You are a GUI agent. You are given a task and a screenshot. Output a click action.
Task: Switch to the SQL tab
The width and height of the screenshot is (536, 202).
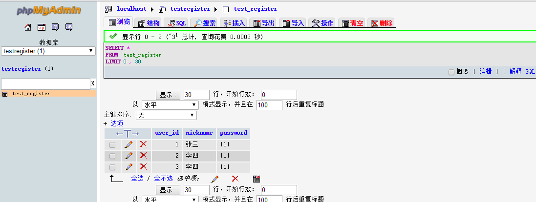[x=177, y=23]
